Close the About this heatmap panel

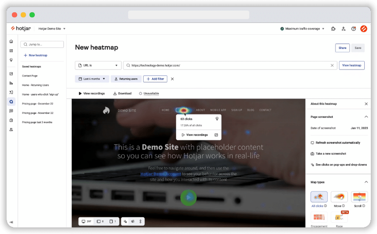[366, 104]
